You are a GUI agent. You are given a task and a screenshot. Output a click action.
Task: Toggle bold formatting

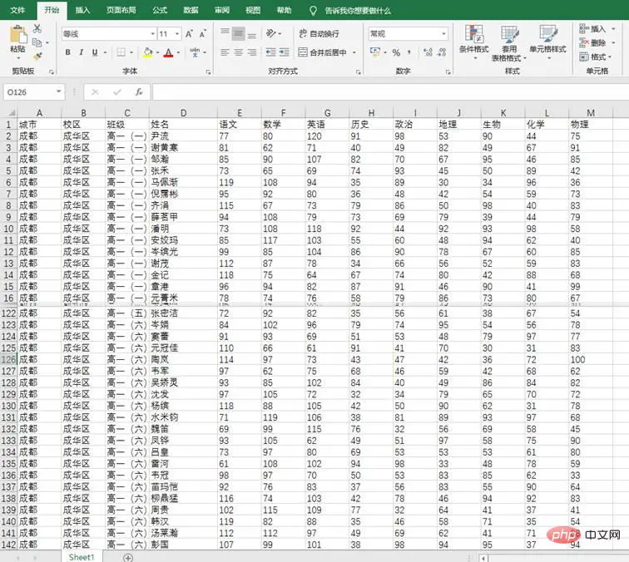pyautogui.click(x=68, y=52)
